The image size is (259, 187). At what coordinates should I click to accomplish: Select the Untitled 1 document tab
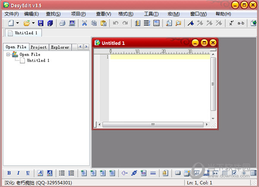pos(23,33)
